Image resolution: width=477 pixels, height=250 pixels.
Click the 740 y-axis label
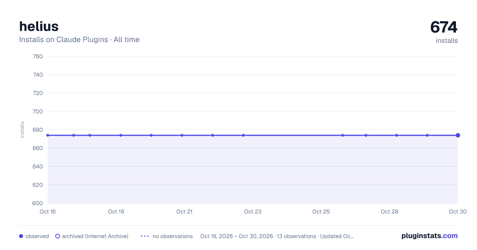point(38,75)
